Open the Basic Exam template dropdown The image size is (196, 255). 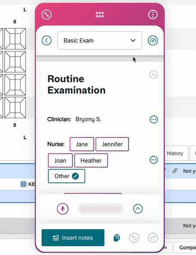click(x=100, y=40)
